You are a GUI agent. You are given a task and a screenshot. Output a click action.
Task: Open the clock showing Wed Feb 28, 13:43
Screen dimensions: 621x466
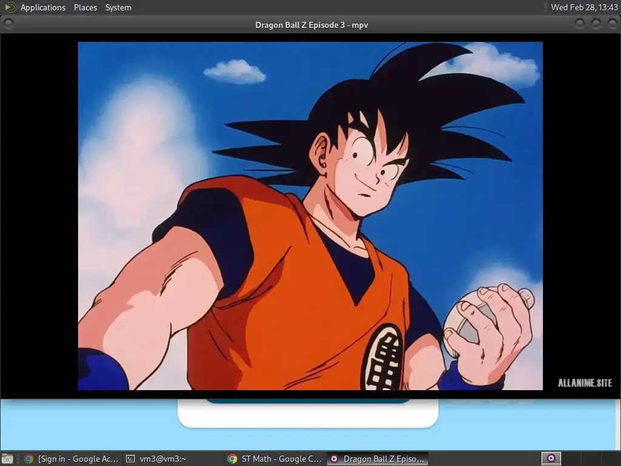pos(584,7)
